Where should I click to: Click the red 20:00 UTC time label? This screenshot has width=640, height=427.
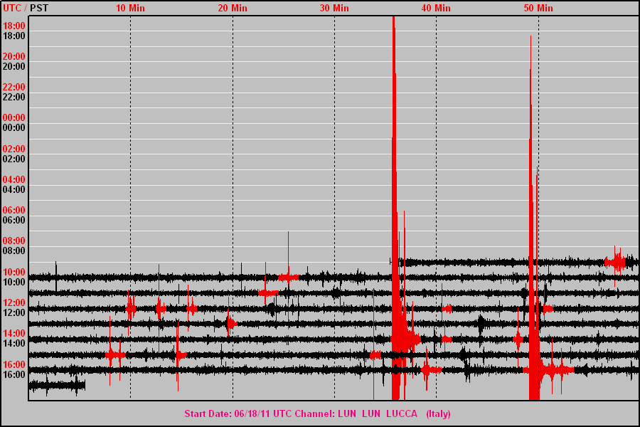click(14, 56)
